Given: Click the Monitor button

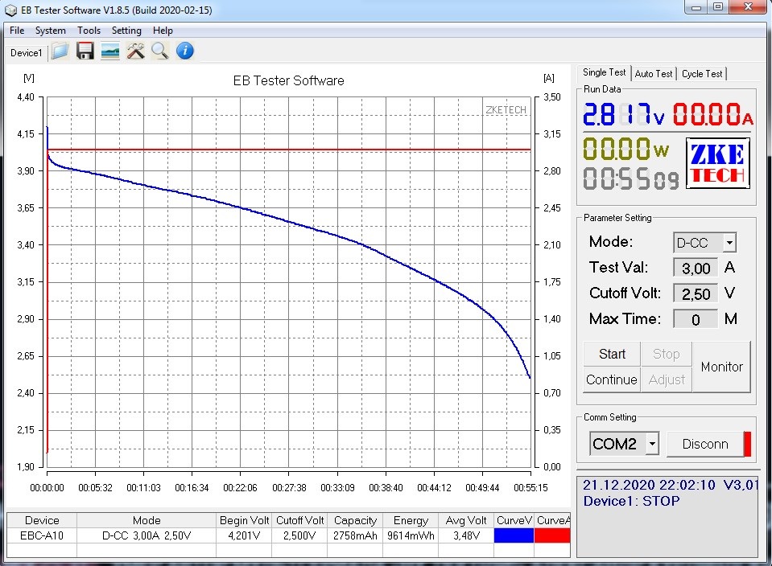Looking at the screenshot, I should tap(721, 367).
